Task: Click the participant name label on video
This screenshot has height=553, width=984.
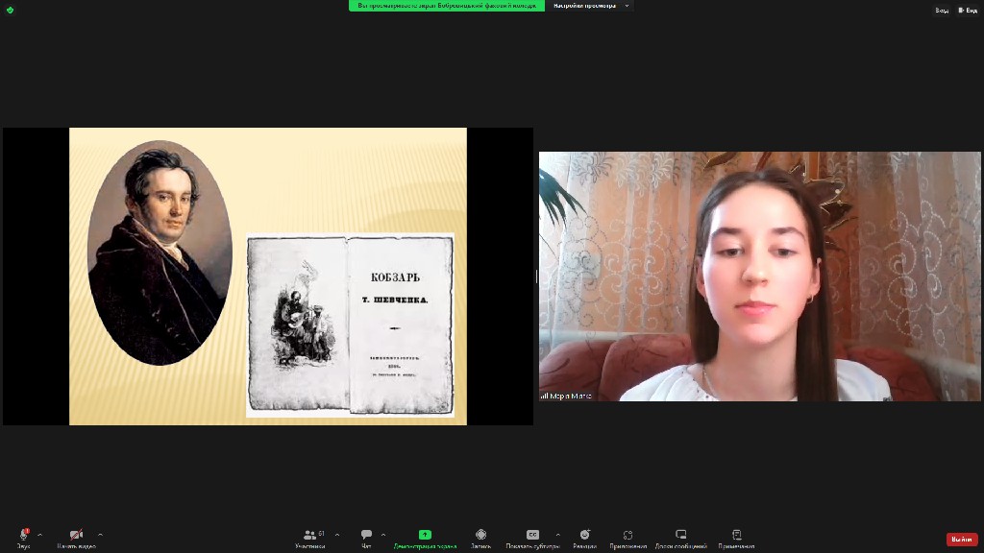Action: click(x=566, y=396)
